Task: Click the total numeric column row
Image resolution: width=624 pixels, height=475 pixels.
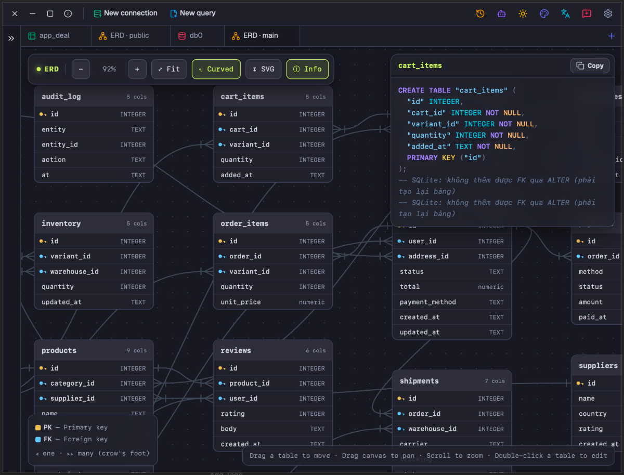Action: (452, 286)
